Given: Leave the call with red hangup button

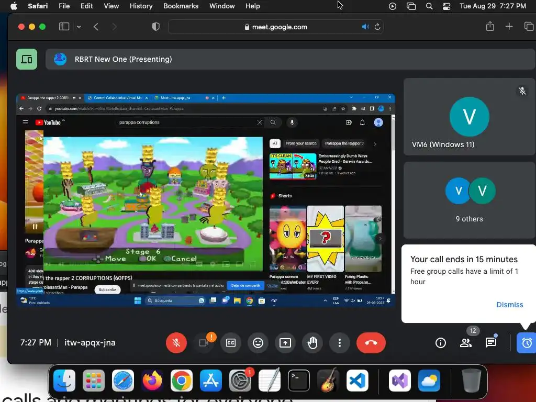Looking at the screenshot, I should coord(371,342).
